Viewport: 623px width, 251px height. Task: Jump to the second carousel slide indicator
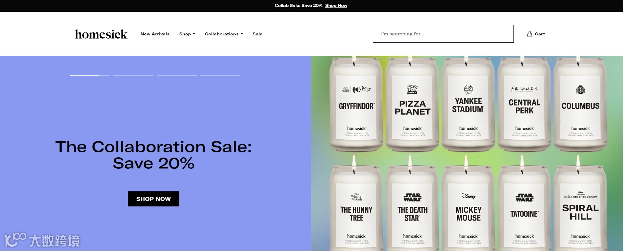pyautogui.click(x=133, y=76)
